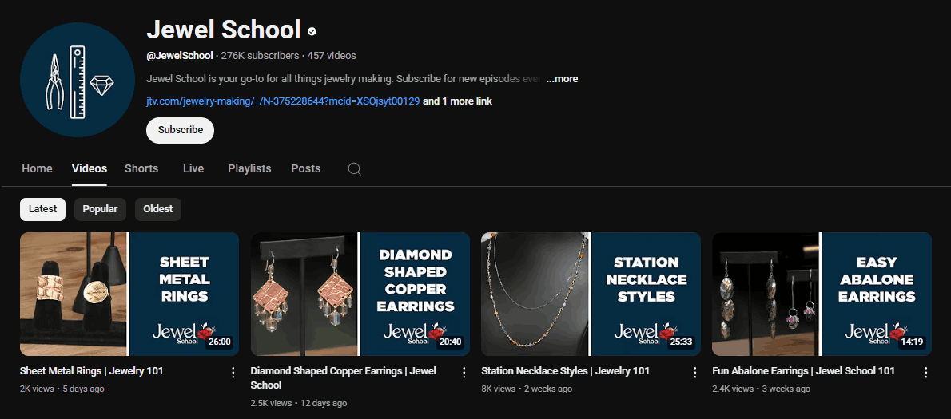The width and height of the screenshot is (951, 419).
Task: Click the 26:00 duration badge
Action: pos(219,342)
